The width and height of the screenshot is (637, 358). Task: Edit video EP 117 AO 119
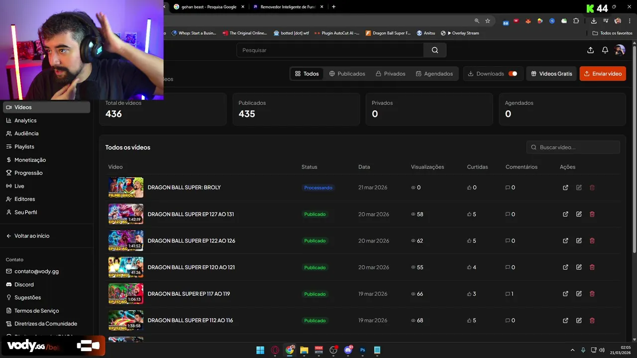[579, 294]
